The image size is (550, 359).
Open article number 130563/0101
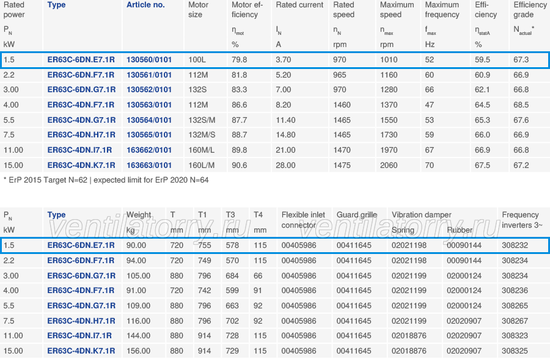coord(149,105)
